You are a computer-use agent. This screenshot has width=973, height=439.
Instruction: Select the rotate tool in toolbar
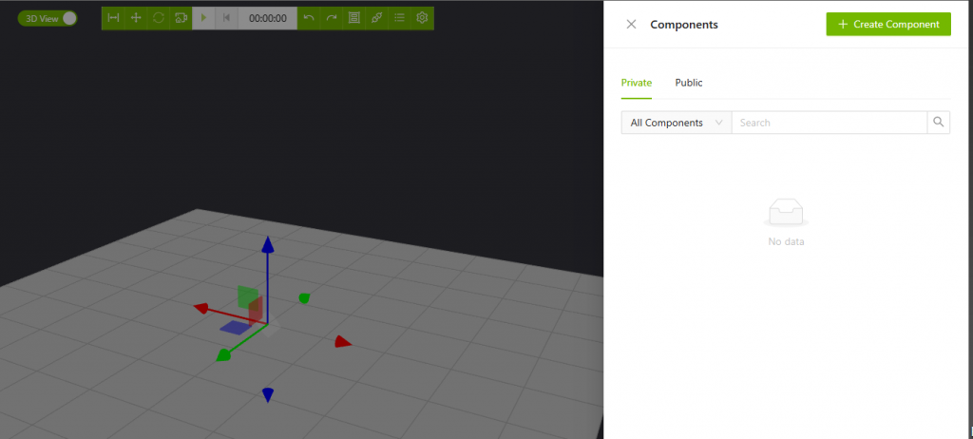[159, 18]
